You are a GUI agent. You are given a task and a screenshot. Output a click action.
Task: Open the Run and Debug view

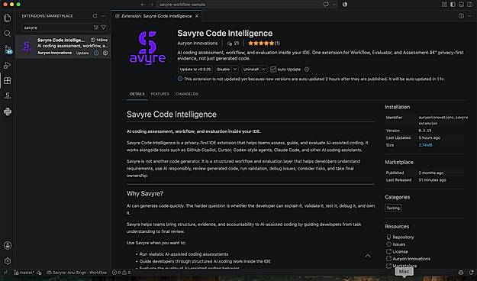coord(8,65)
